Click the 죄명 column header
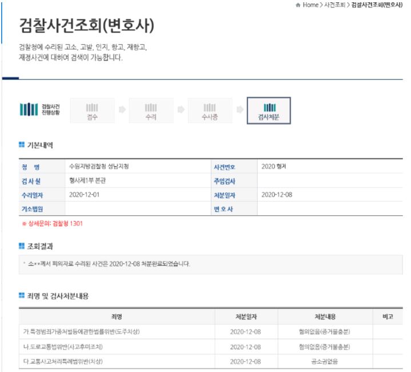The image size is (411, 372). [117, 316]
